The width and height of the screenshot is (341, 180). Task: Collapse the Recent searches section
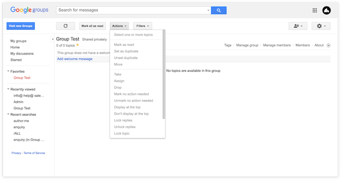(8, 114)
